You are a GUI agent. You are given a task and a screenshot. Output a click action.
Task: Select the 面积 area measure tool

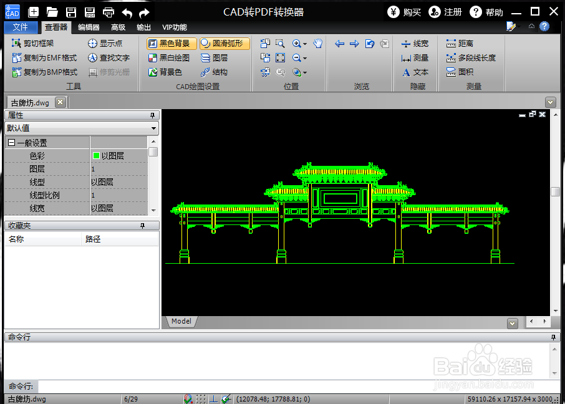[460, 72]
